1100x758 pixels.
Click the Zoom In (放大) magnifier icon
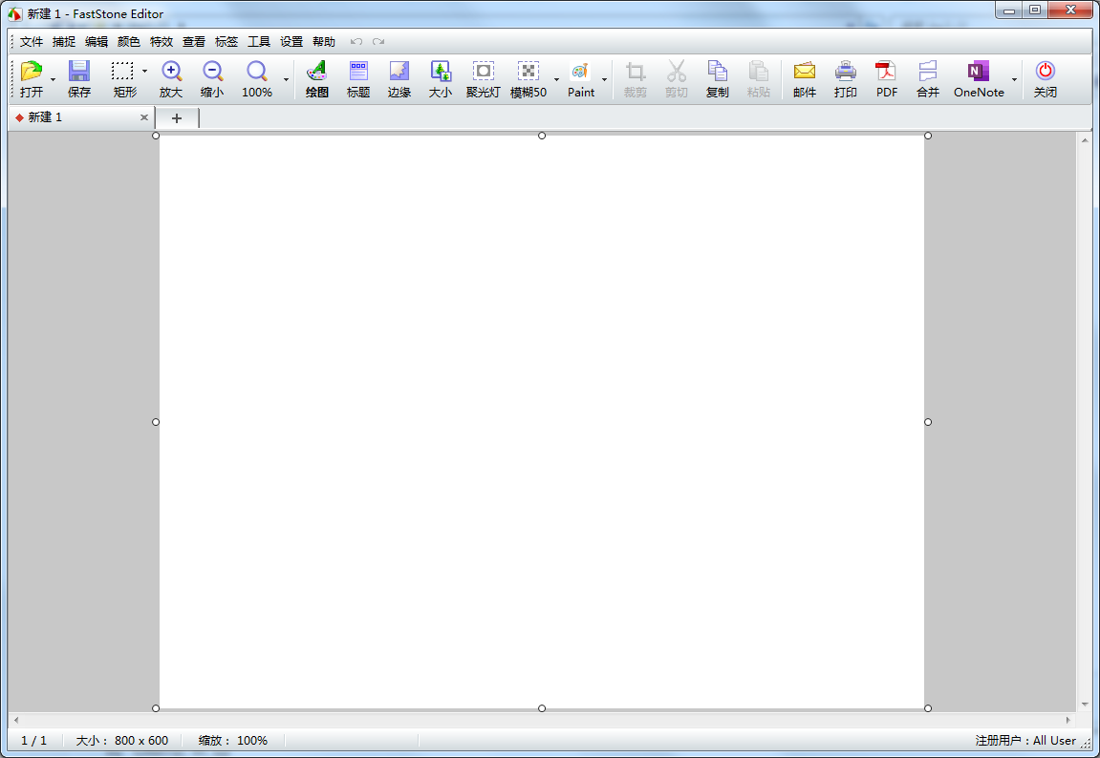pos(171,73)
